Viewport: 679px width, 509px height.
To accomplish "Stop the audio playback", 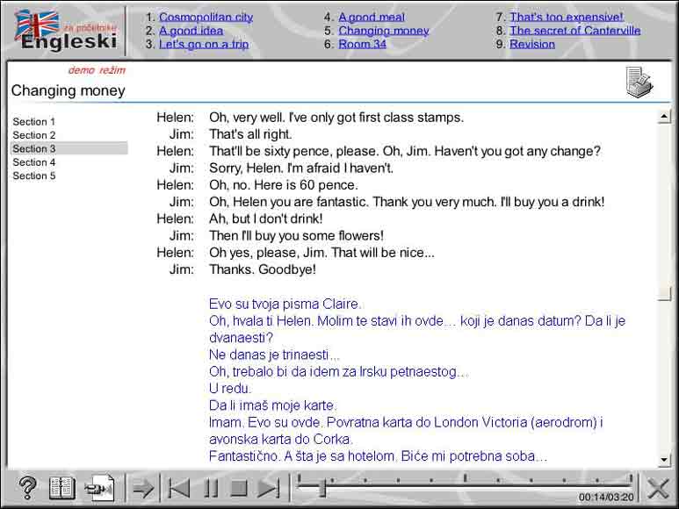I will tap(239, 489).
